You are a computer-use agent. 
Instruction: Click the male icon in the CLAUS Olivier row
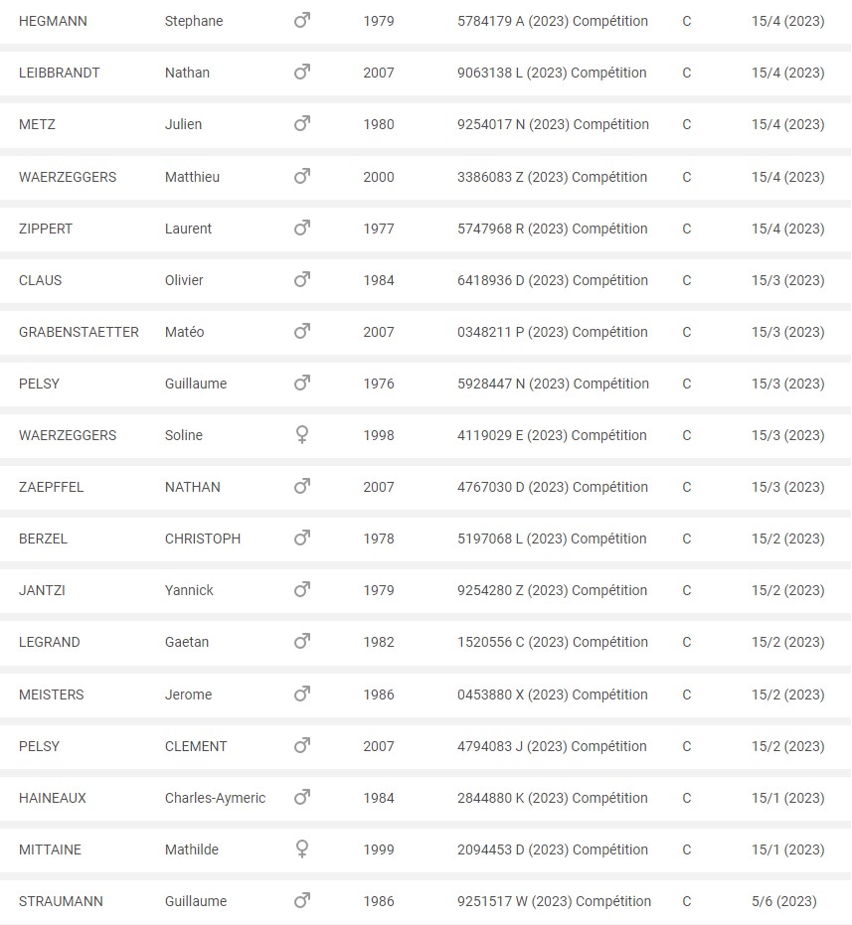pos(301,279)
